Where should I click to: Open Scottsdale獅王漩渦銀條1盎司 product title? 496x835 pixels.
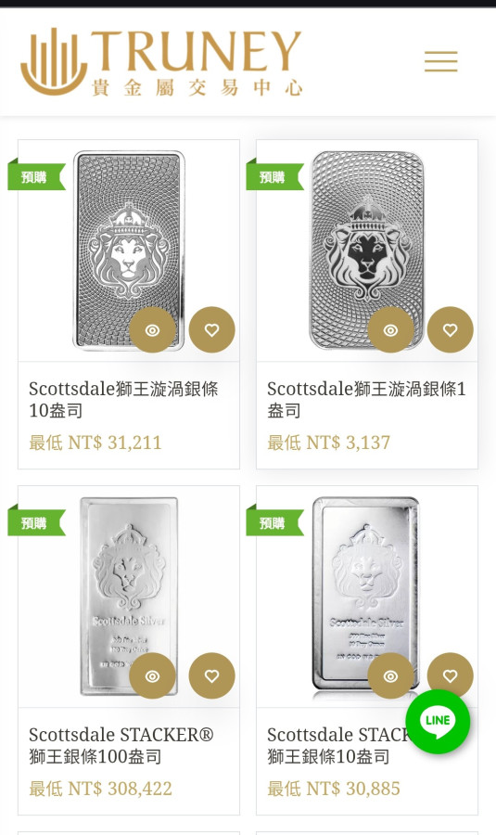(367, 399)
